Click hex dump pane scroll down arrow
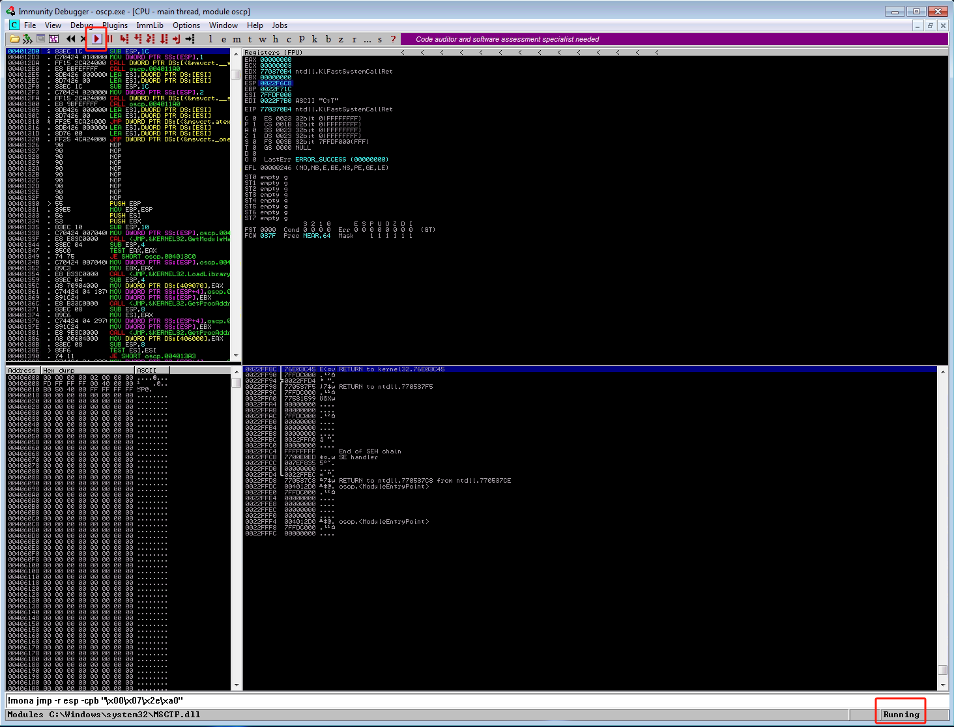The width and height of the screenshot is (954, 727). [x=236, y=685]
